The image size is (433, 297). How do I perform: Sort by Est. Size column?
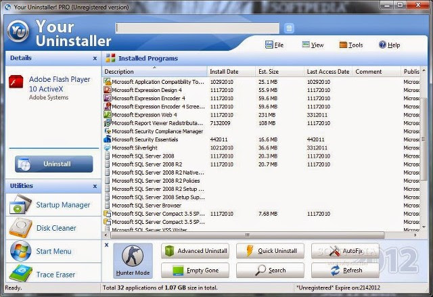pos(279,72)
